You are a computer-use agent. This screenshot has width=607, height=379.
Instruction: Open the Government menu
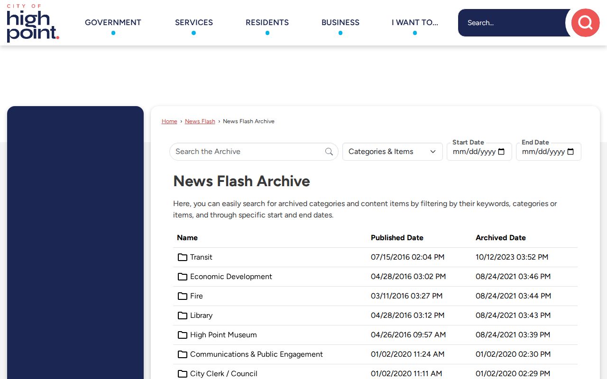[x=113, y=23]
